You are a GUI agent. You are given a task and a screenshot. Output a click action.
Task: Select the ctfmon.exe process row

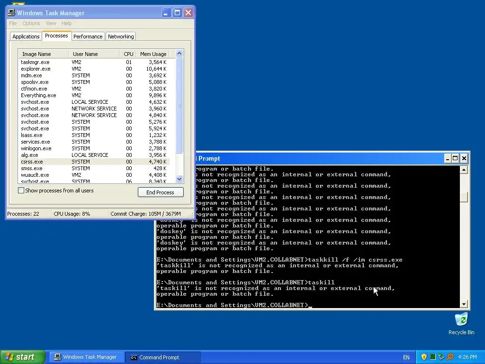[x=94, y=89]
